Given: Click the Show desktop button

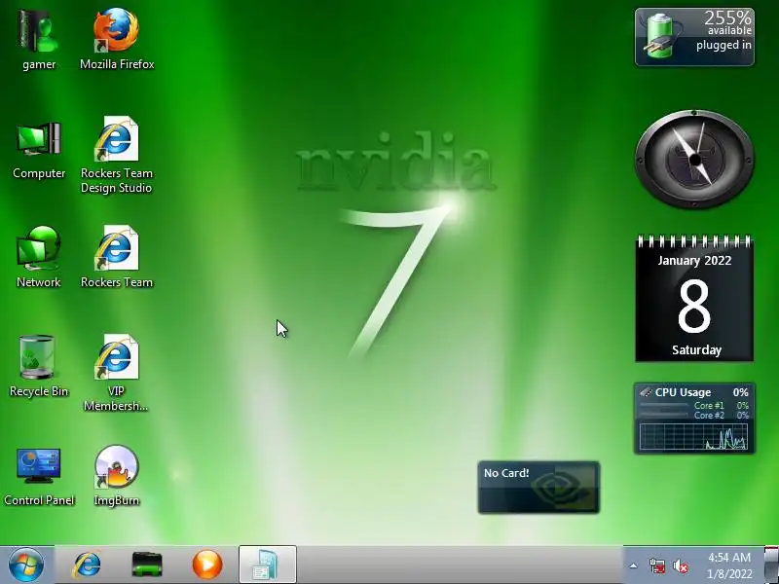Looking at the screenshot, I should click(771, 565).
